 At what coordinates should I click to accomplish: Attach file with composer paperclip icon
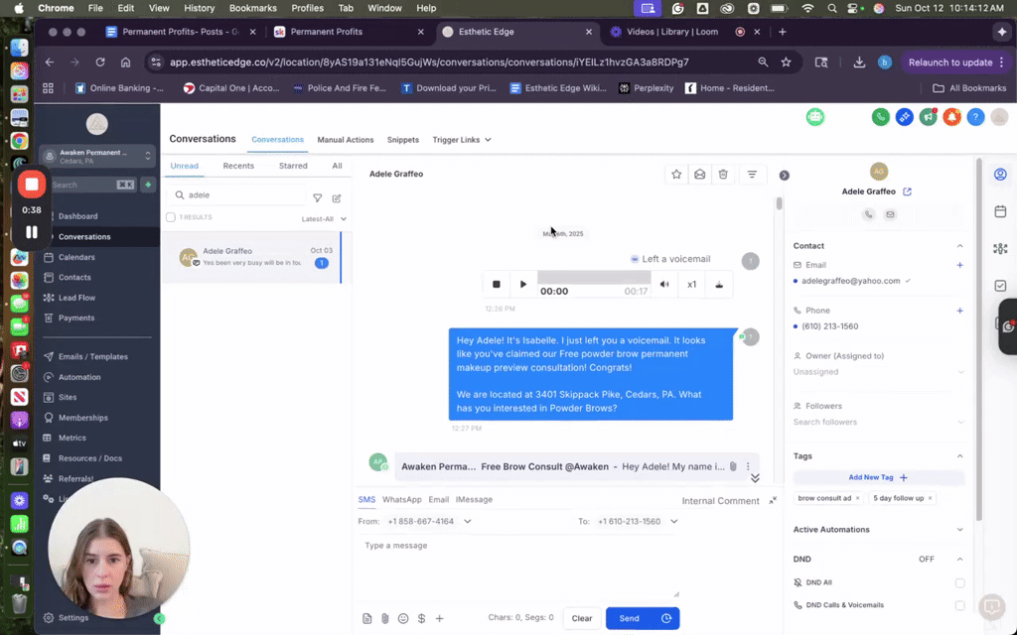(x=384, y=619)
